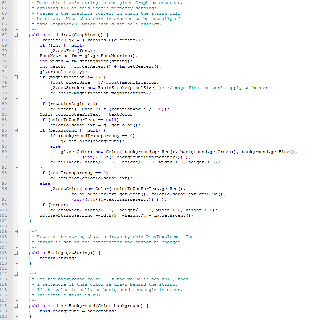Select the word Graphics2D on line 68
Screen dimensions: 311x320
coord(52,40)
